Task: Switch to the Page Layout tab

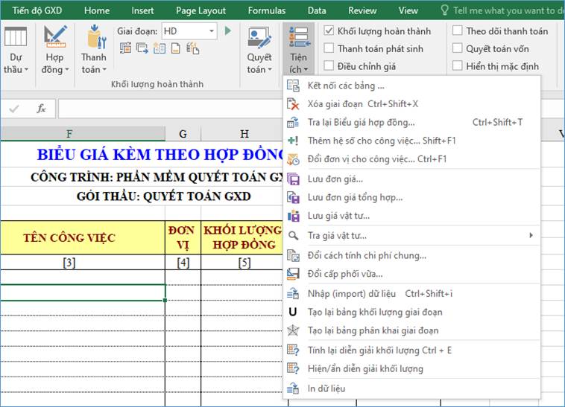Action: tap(201, 11)
